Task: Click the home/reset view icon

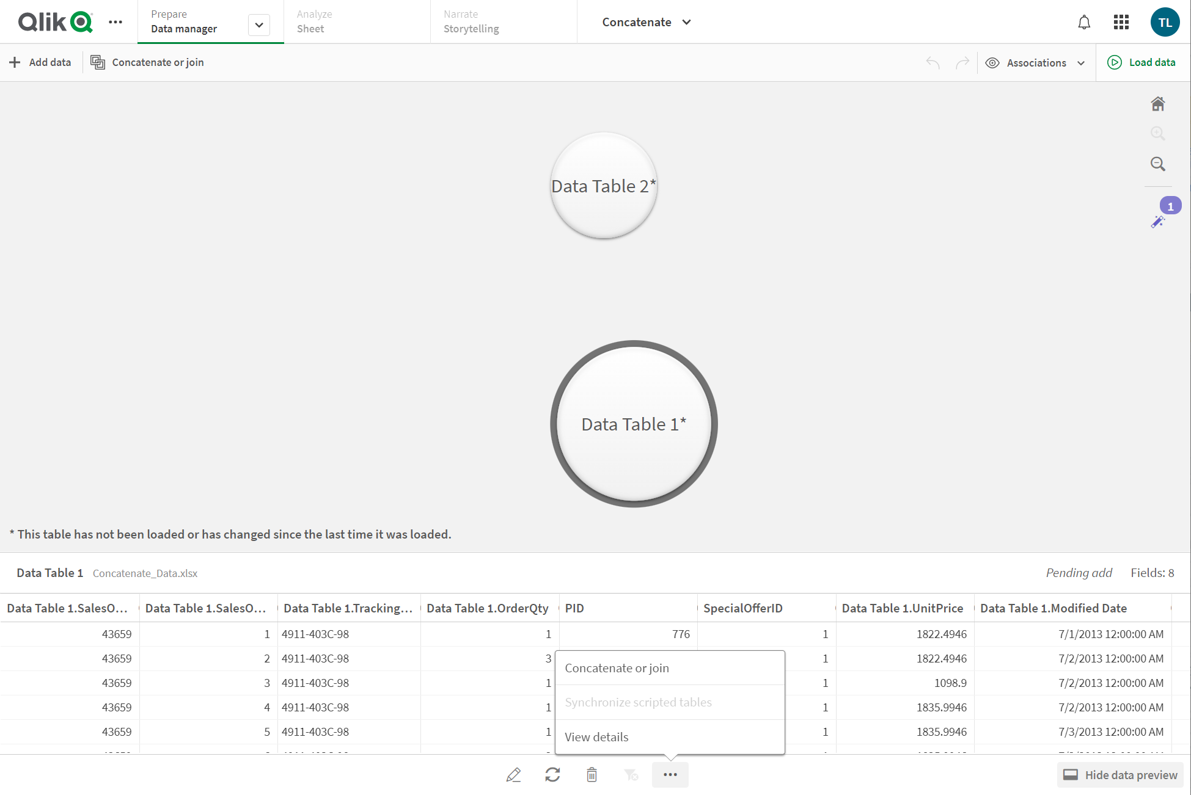Action: [1158, 103]
